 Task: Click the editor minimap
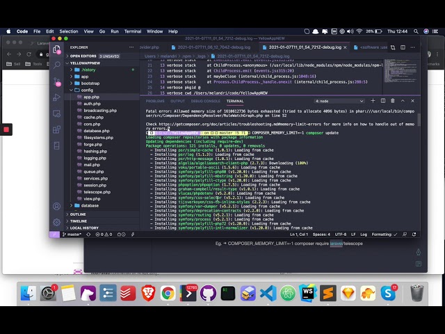pyautogui.click(x=400, y=71)
